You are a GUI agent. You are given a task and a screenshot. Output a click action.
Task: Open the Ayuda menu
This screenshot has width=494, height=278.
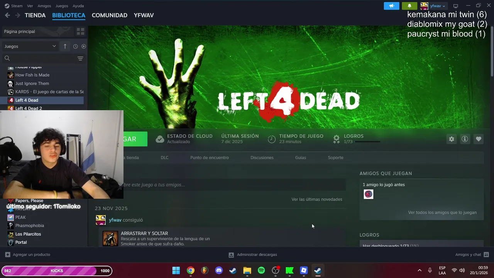[78, 6]
